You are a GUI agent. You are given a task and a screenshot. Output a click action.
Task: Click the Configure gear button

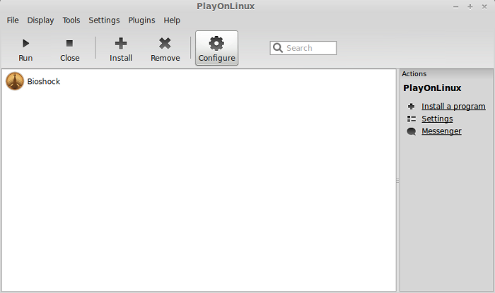216,48
